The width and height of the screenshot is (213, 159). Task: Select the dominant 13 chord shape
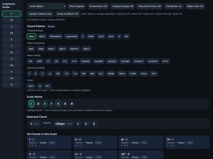50,74
